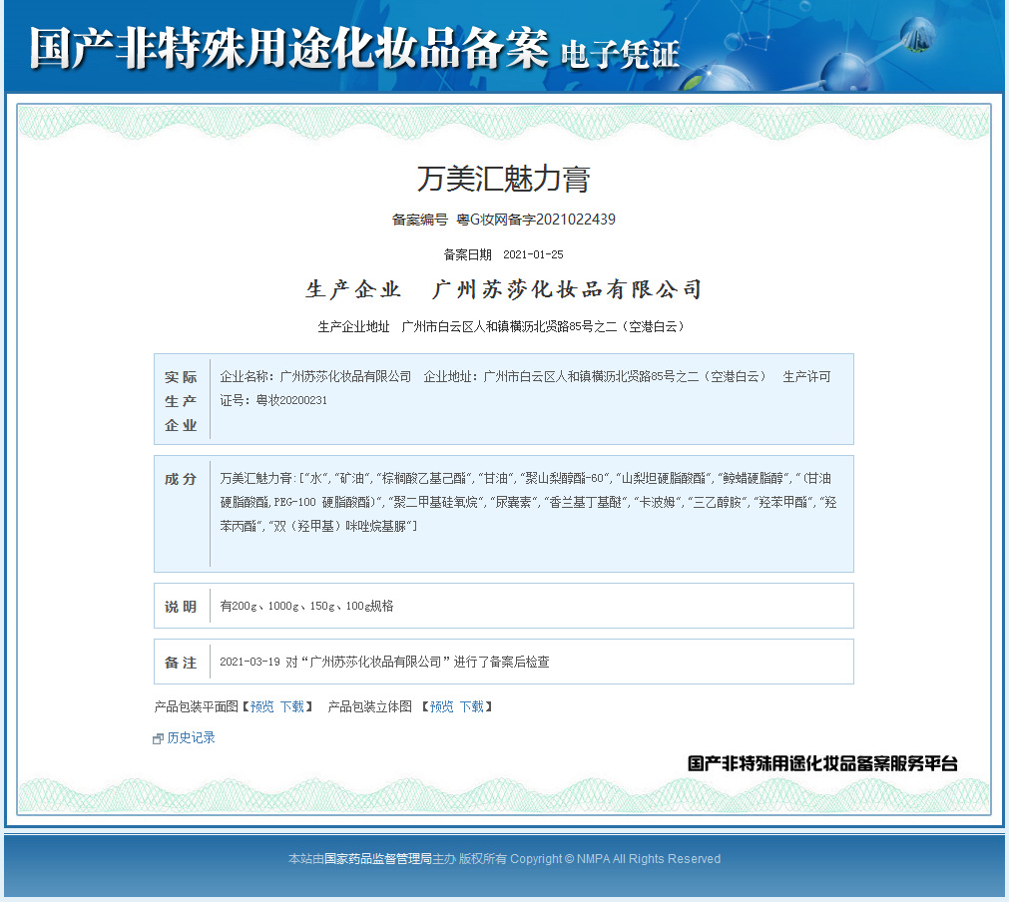This screenshot has width=1009, height=902.
Task: Click the 实际生产企业 row header
Action: click(x=180, y=397)
